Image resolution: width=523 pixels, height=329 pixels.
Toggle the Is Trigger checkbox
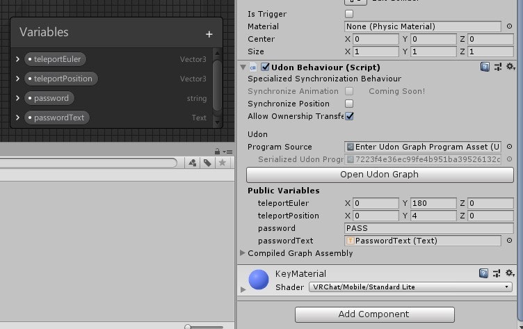[x=349, y=14]
